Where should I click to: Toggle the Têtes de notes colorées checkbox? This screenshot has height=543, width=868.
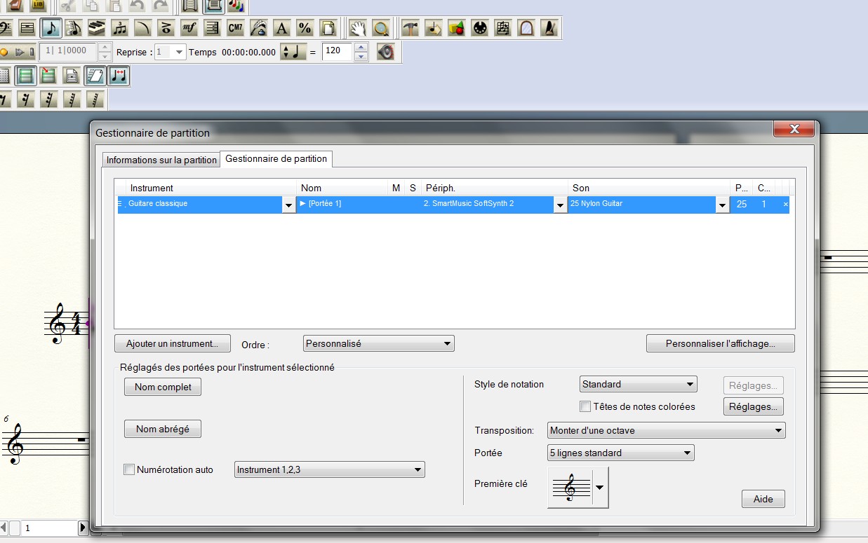[x=585, y=407]
